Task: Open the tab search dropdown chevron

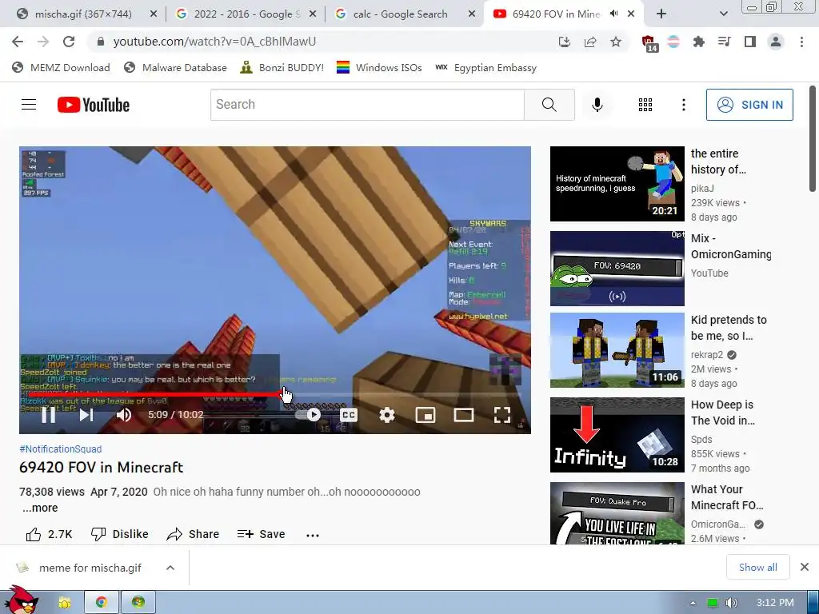Action: (x=723, y=14)
